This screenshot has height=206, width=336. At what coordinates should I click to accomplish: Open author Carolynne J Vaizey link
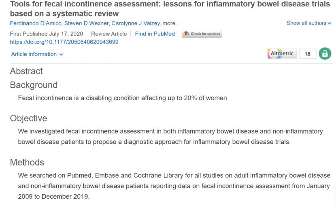pos(136,23)
